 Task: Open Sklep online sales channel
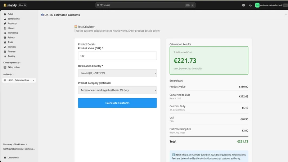[x=14, y=67]
